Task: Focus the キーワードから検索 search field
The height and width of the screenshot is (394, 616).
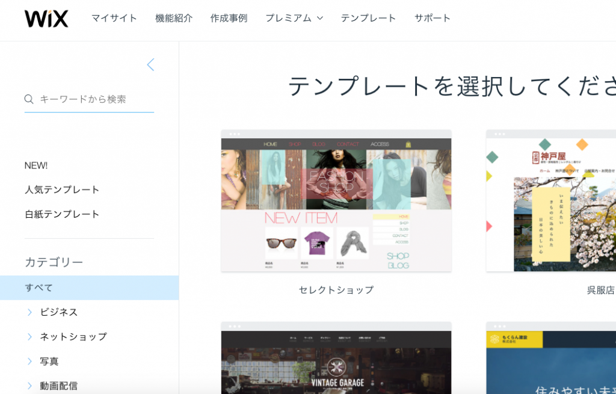Action: [89, 99]
